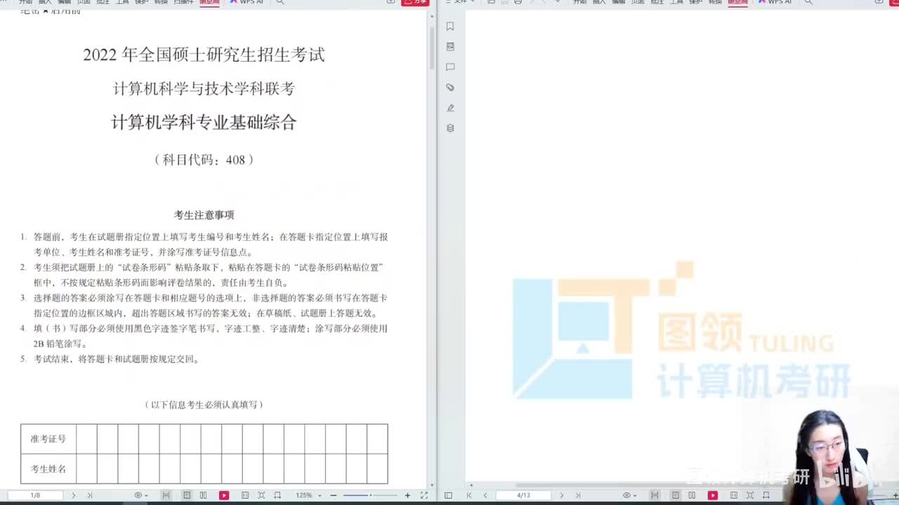Switch to 批注 tab in left window
The image size is (899, 505).
pyautogui.click(x=103, y=2)
